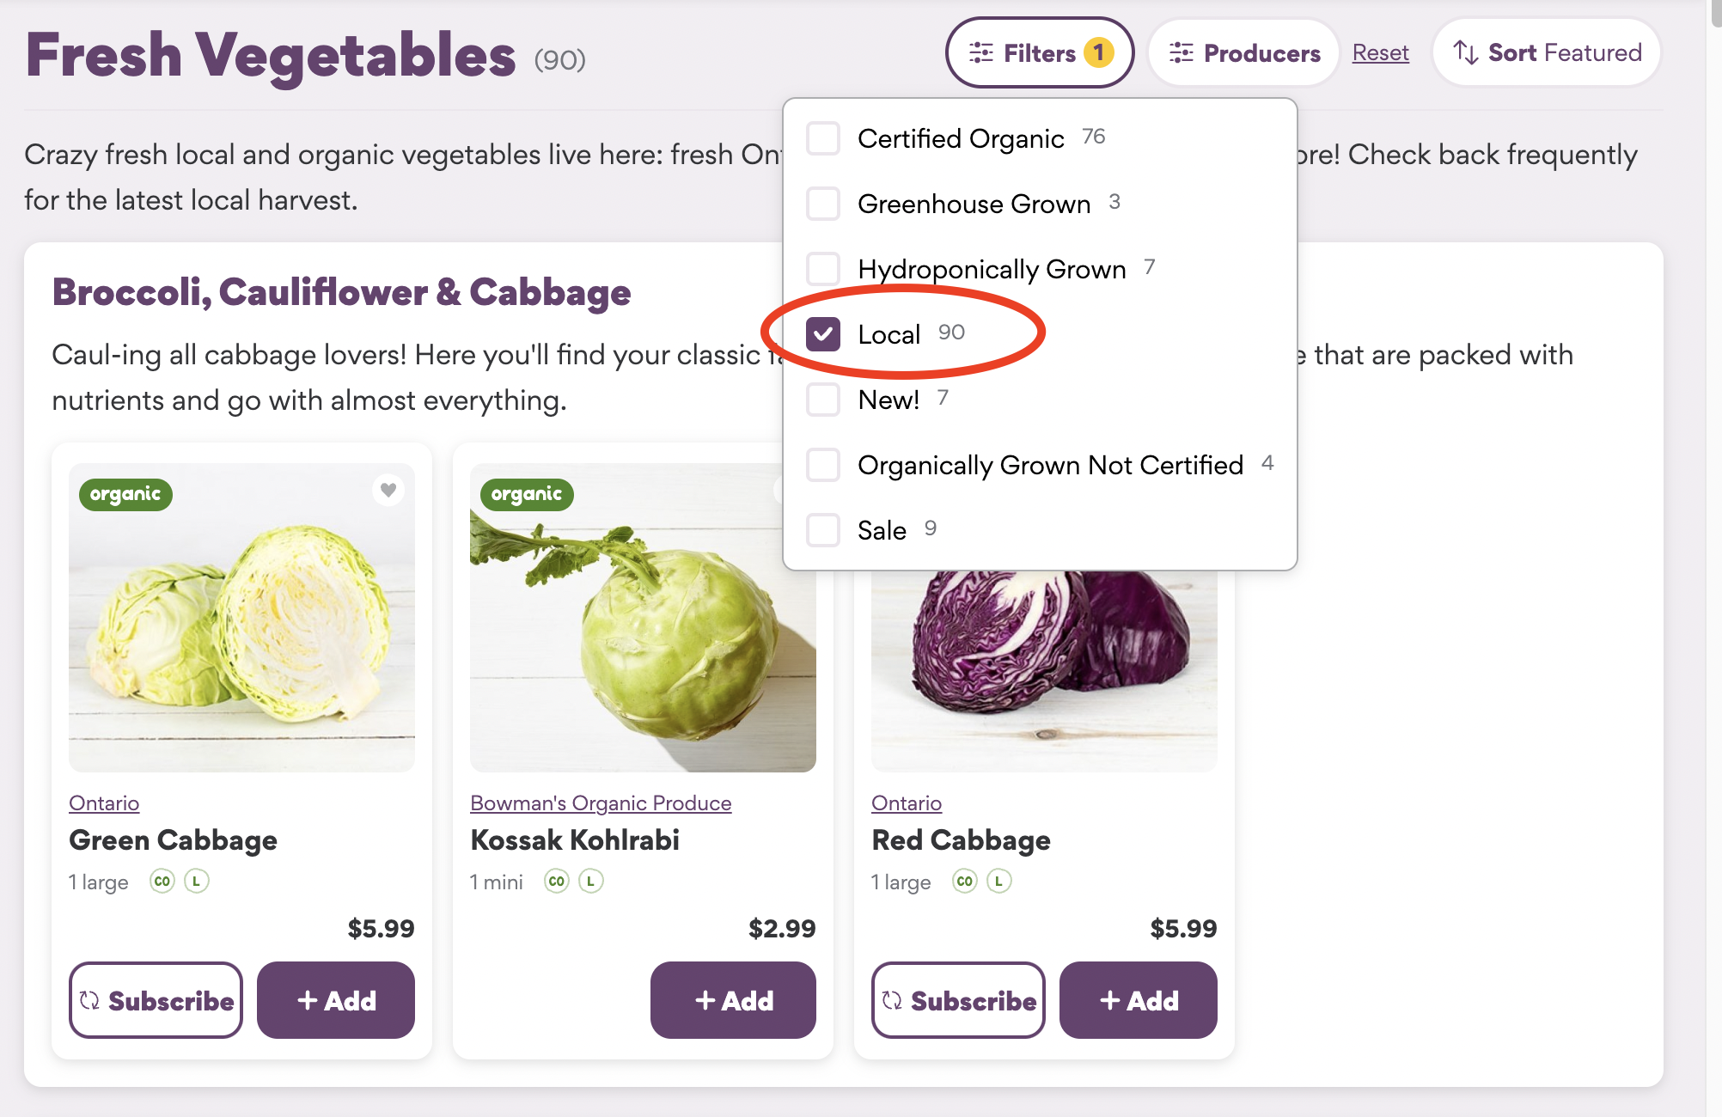Choose Hydroponically Grown filter option
Screen dimensions: 1722x1117
[823, 269]
